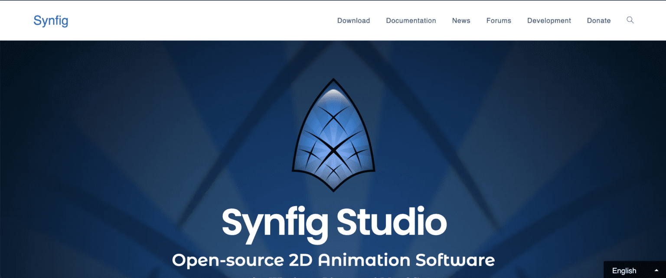Open the homepage via the blue Synfig logo
The image size is (666, 278).
tap(51, 20)
